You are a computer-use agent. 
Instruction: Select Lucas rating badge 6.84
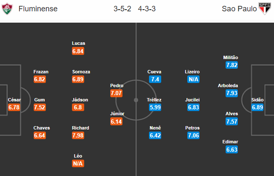[x=78, y=51]
